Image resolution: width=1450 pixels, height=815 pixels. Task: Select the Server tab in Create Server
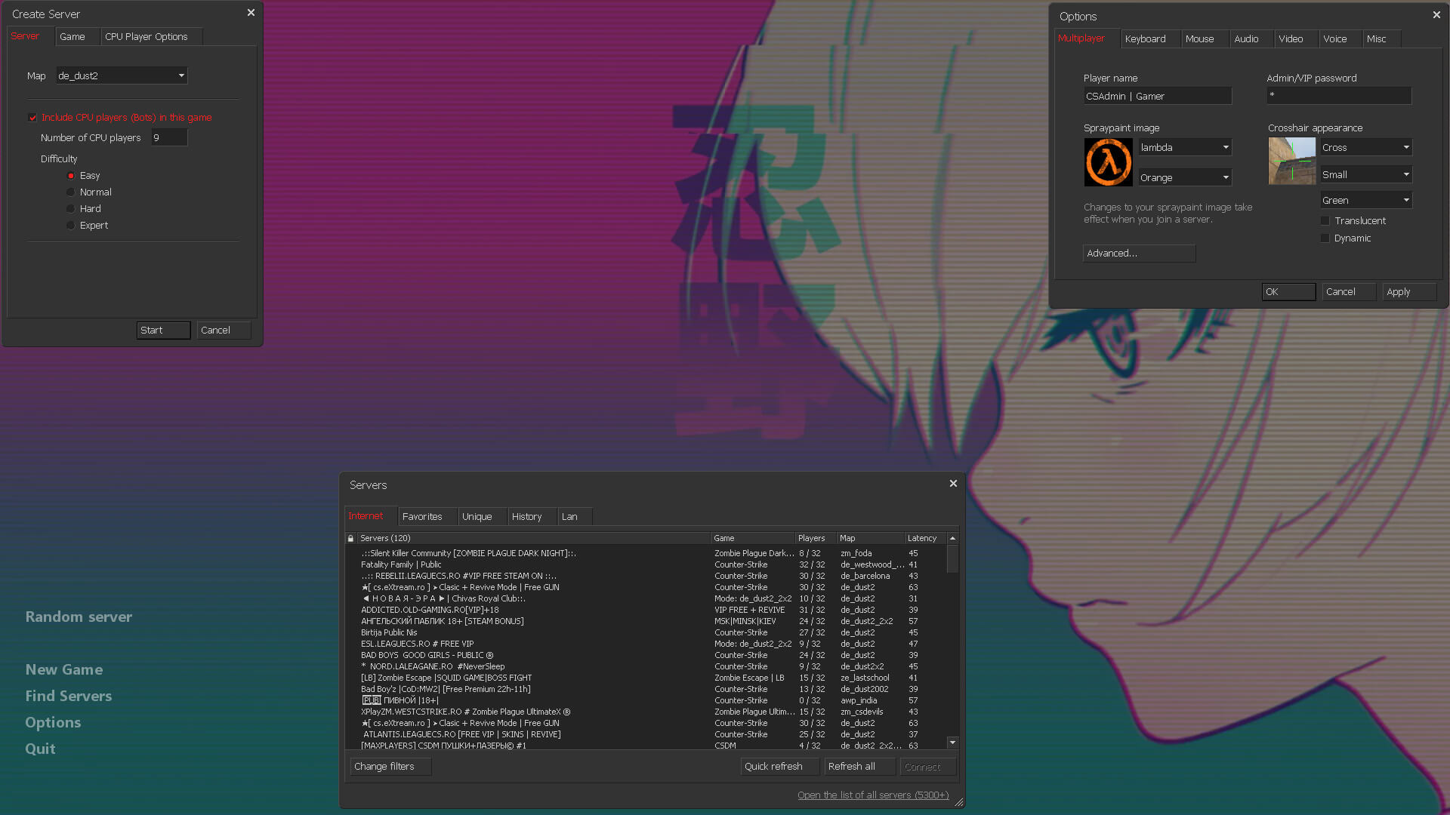[30, 35]
